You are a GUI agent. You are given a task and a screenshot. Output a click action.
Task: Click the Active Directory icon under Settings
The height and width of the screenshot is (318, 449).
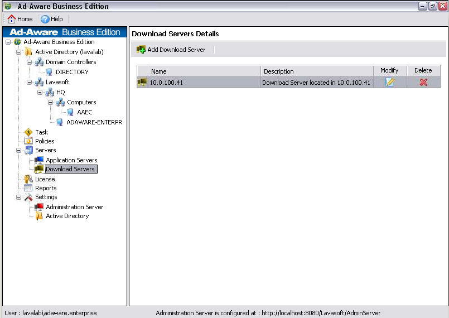click(39, 216)
